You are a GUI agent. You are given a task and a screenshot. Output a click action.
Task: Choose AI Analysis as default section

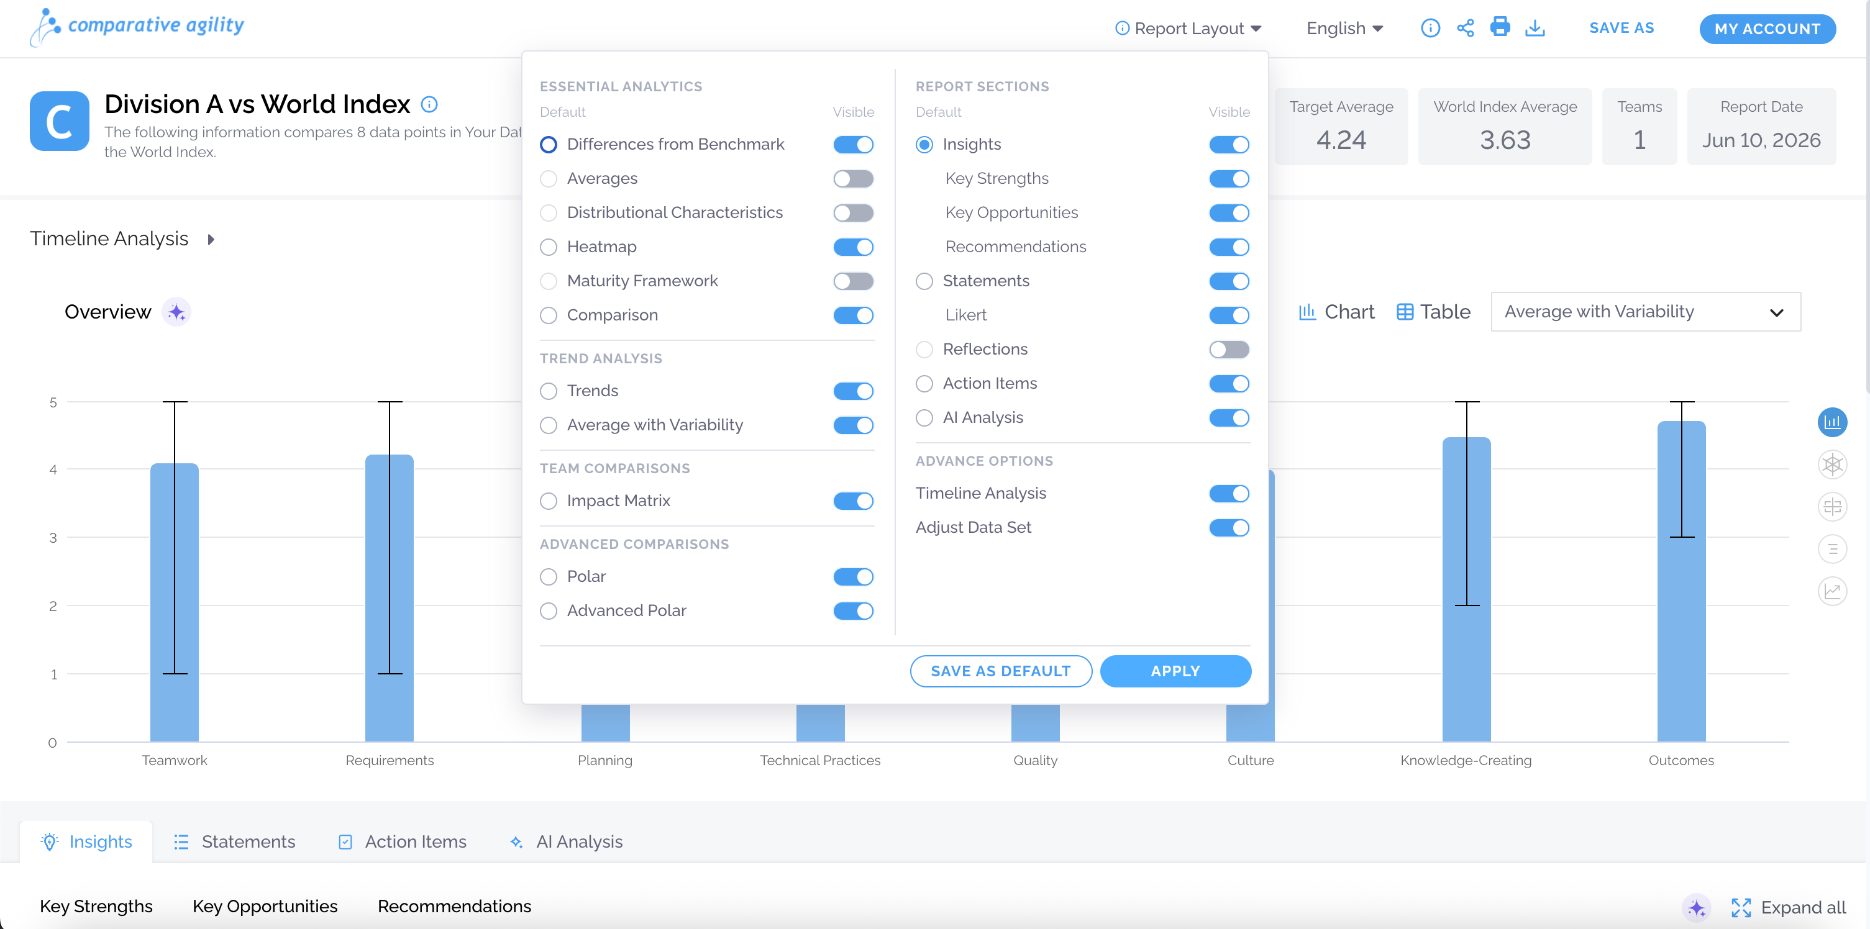click(x=924, y=417)
